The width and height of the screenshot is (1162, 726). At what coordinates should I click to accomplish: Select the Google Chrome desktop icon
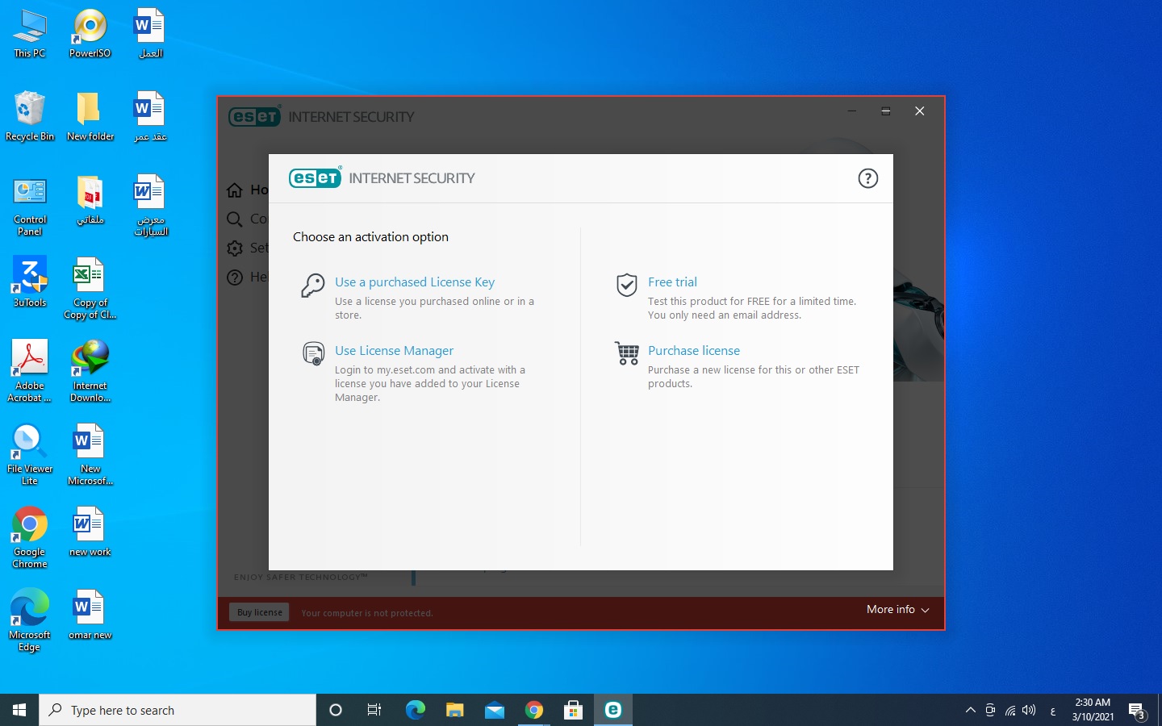click(x=30, y=537)
